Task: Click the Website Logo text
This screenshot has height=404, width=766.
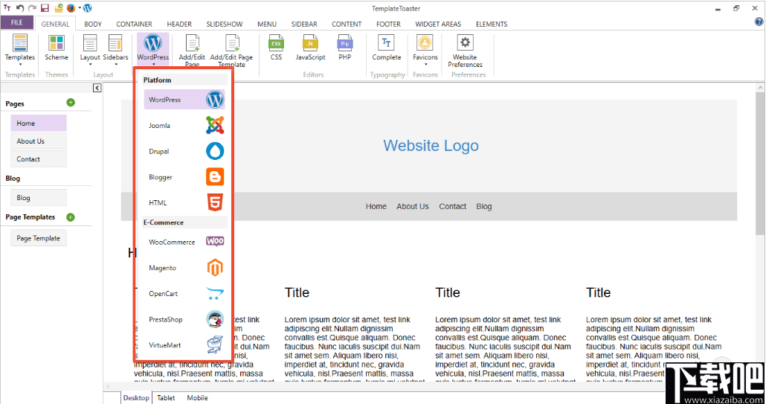Action: [431, 146]
